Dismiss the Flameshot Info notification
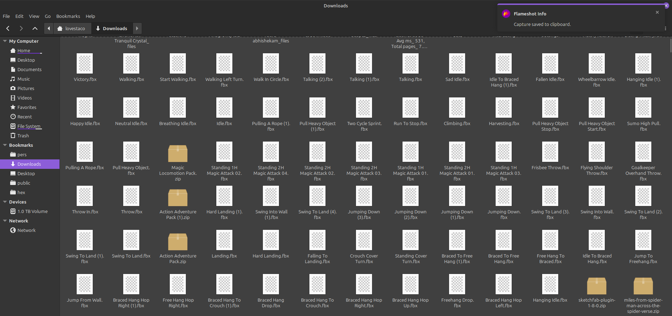This screenshot has height=316, width=672. click(x=657, y=12)
